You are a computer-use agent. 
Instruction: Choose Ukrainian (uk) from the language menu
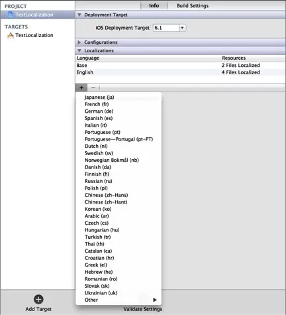119,293
